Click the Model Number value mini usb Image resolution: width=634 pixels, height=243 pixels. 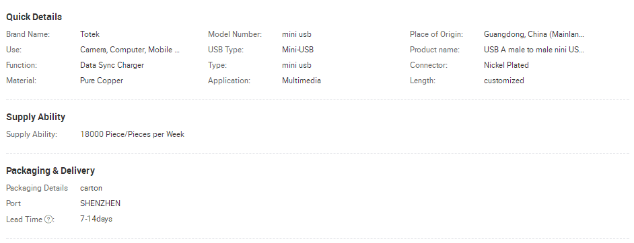(297, 34)
